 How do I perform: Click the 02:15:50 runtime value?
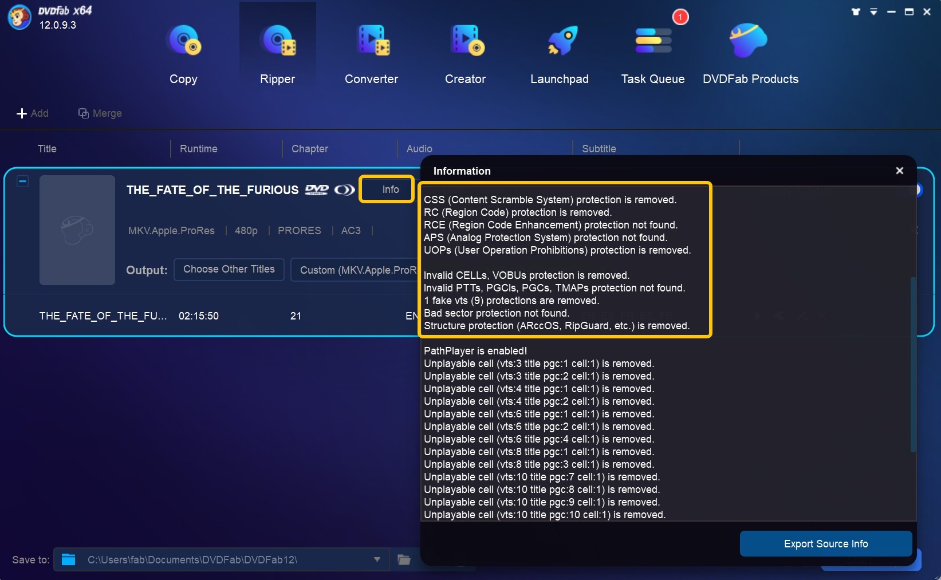click(199, 316)
